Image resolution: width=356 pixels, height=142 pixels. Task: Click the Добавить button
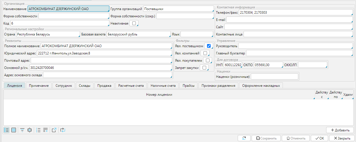340,130
